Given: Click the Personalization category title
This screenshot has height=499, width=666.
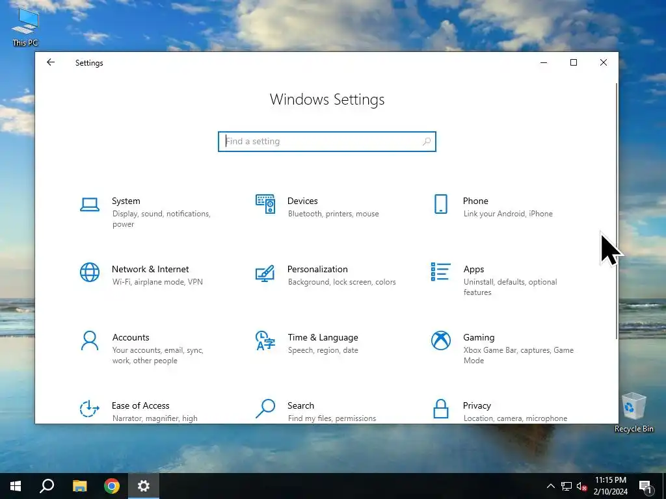Looking at the screenshot, I should tap(317, 269).
